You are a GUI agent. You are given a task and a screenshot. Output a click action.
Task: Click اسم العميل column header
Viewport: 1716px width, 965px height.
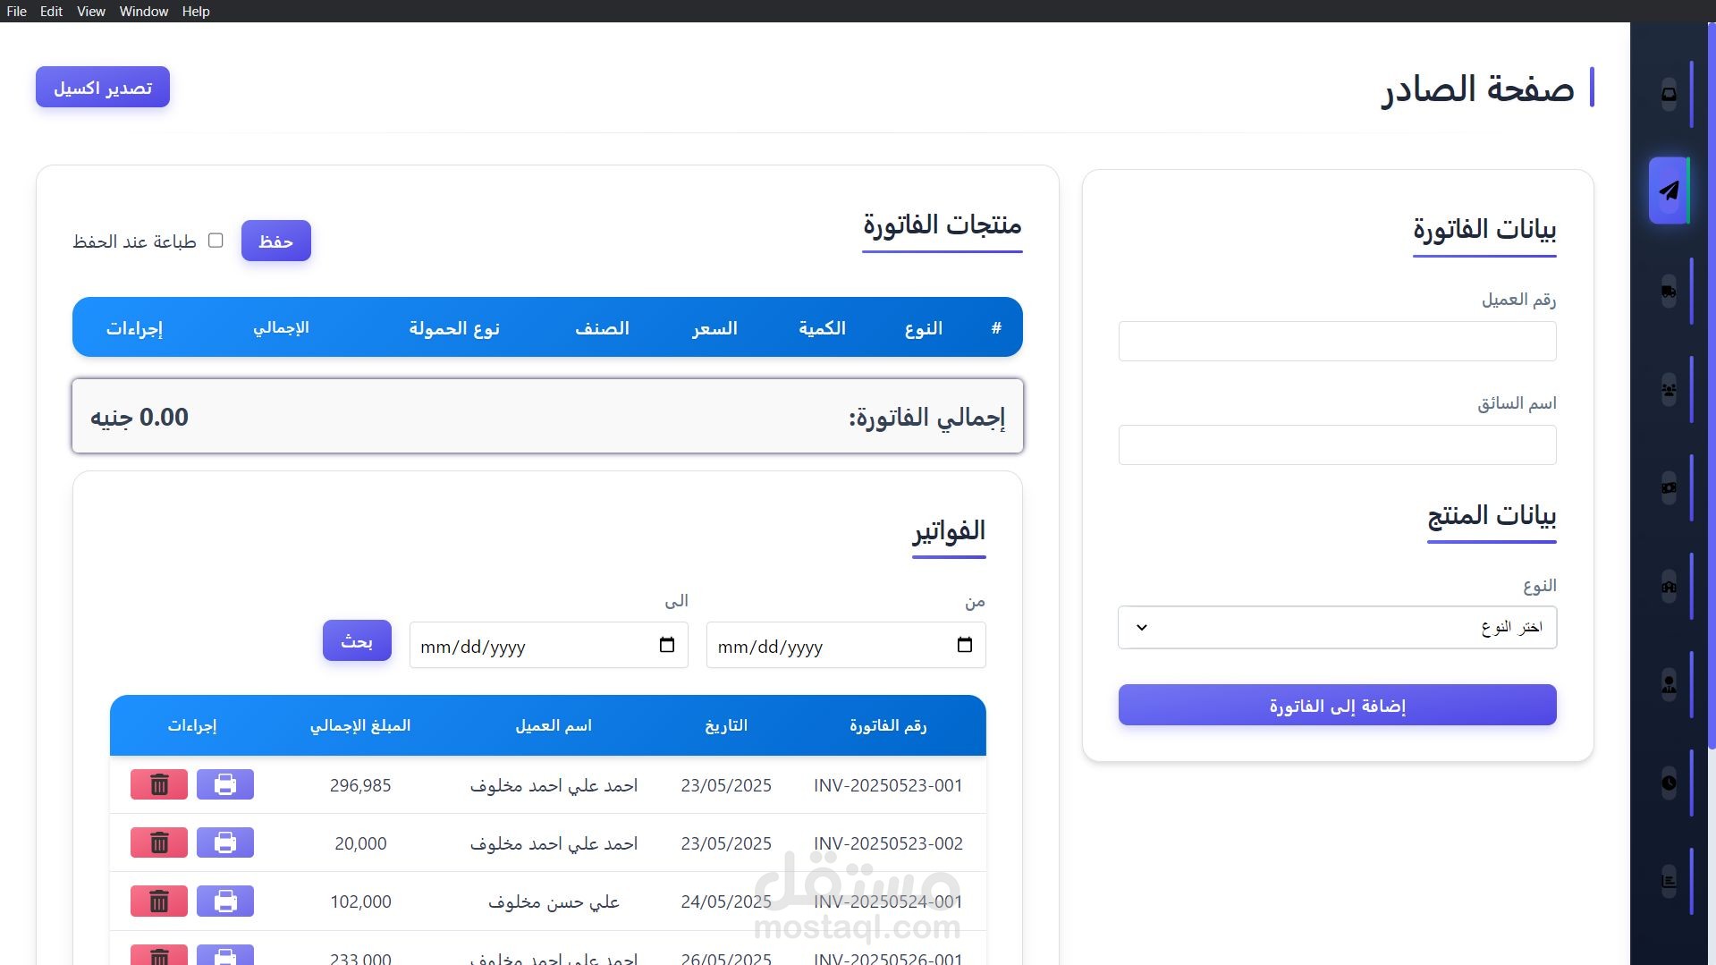(x=554, y=725)
